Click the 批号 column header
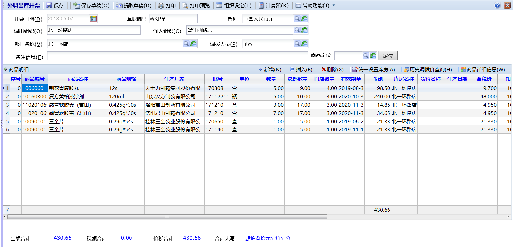This screenshot has height=247, width=519. tap(218, 79)
